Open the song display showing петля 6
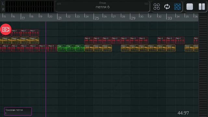This screenshot has height=117, width=208. pos(103,6)
